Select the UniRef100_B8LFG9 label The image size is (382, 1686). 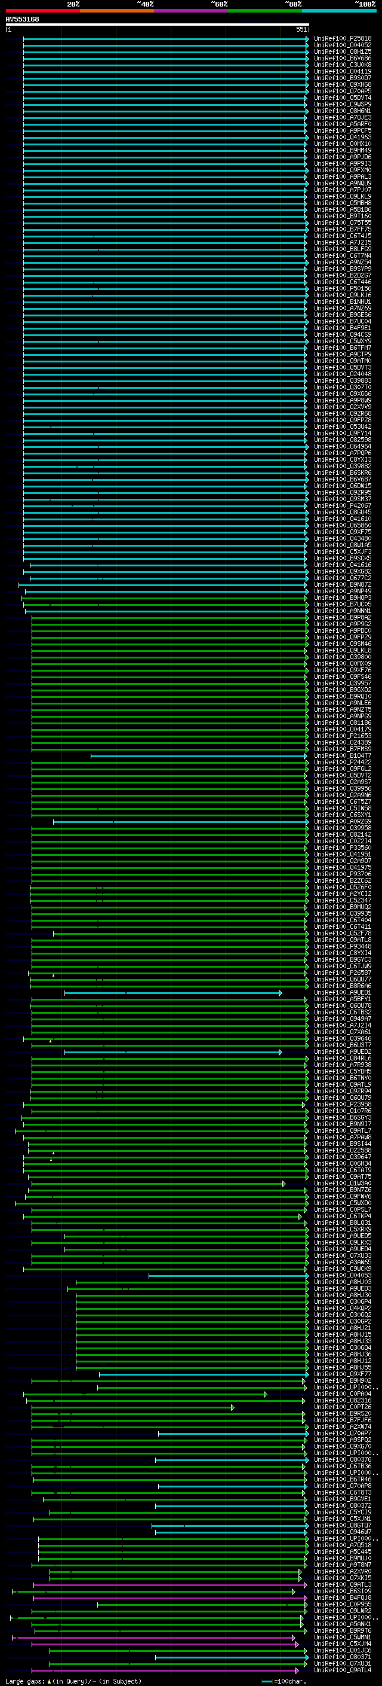tap(342, 249)
